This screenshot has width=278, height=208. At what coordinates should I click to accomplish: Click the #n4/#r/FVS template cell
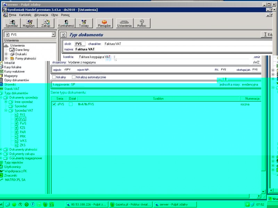click(86, 104)
